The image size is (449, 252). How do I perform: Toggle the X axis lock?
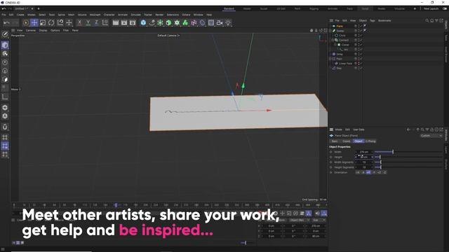click(79, 22)
